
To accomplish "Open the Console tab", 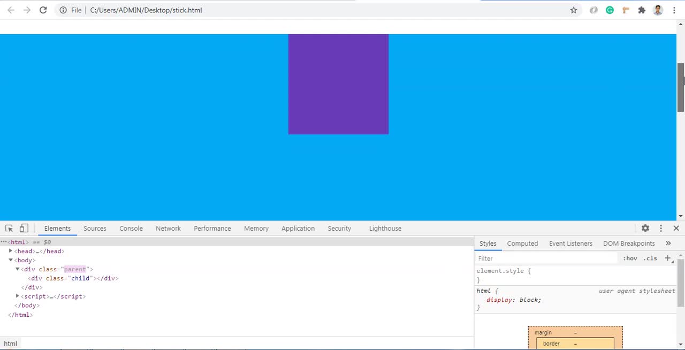I will 131,229.
